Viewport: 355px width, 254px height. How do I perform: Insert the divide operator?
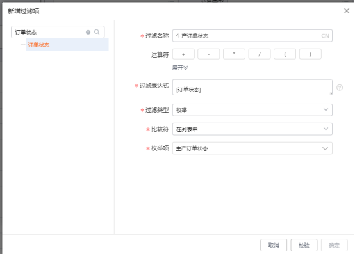pos(260,54)
